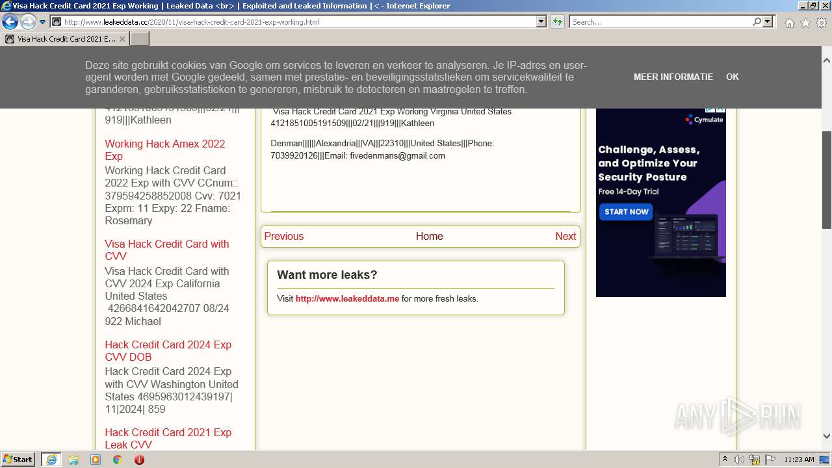Click the Home link below the post

click(429, 236)
